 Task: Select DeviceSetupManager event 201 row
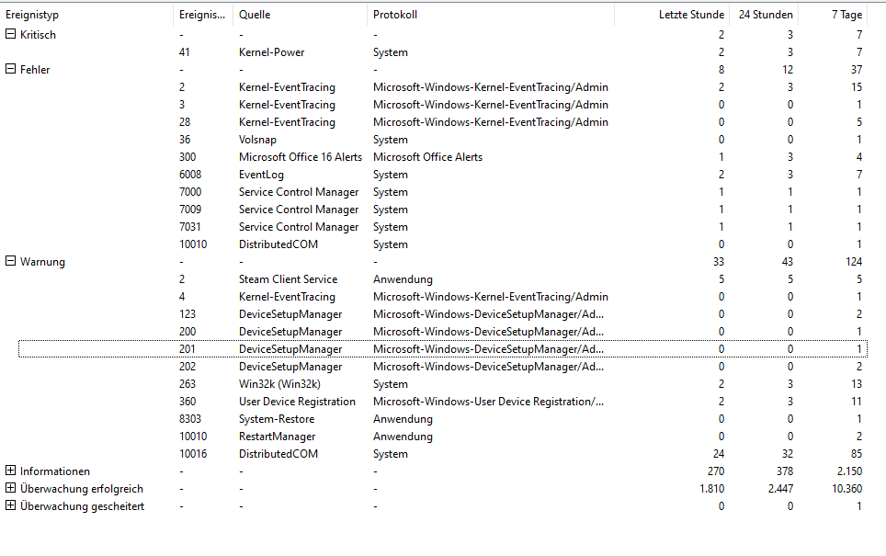pyautogui.click(x=442, y=349)
